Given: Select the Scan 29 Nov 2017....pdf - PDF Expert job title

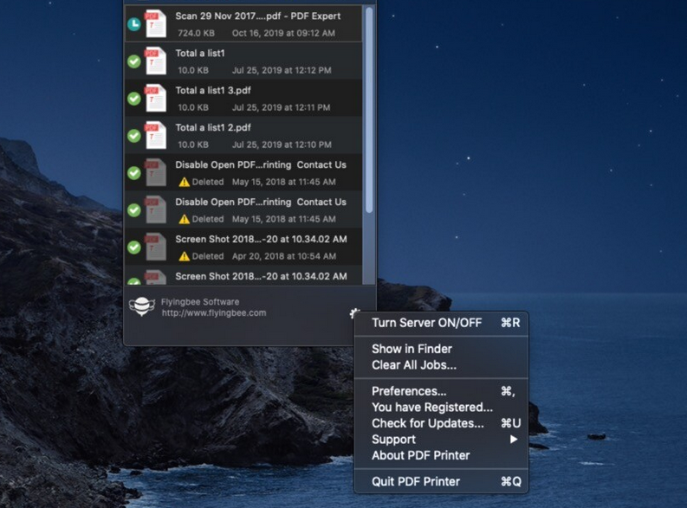Looking at the screenshot, I should tap(257, 16).
